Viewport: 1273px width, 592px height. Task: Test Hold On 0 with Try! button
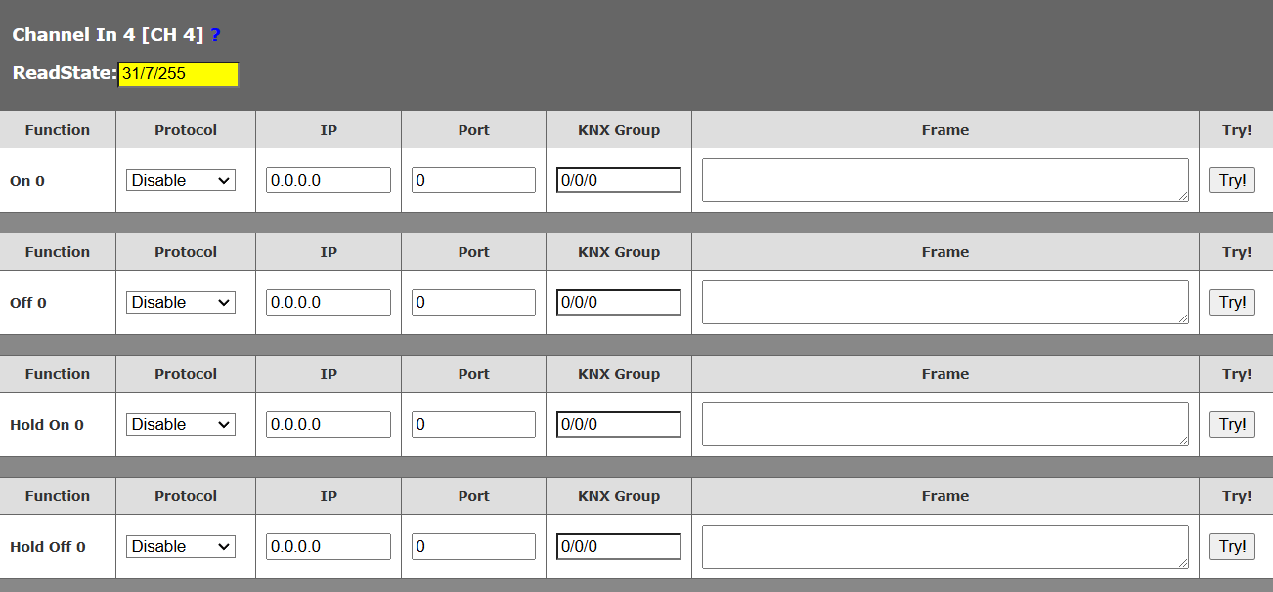(1232, 424)
